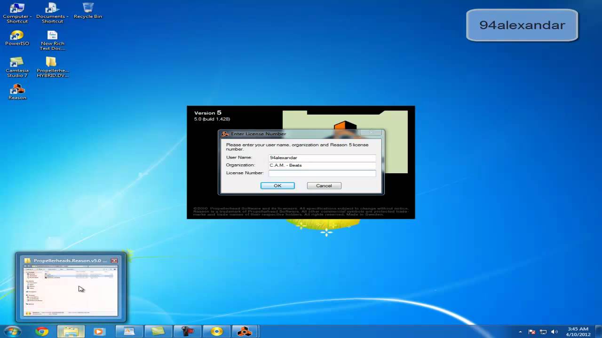This screenshot has height=338, width=602.
Task: Click the taskbar icon right of Media Player
Action: tap(129, 331)
